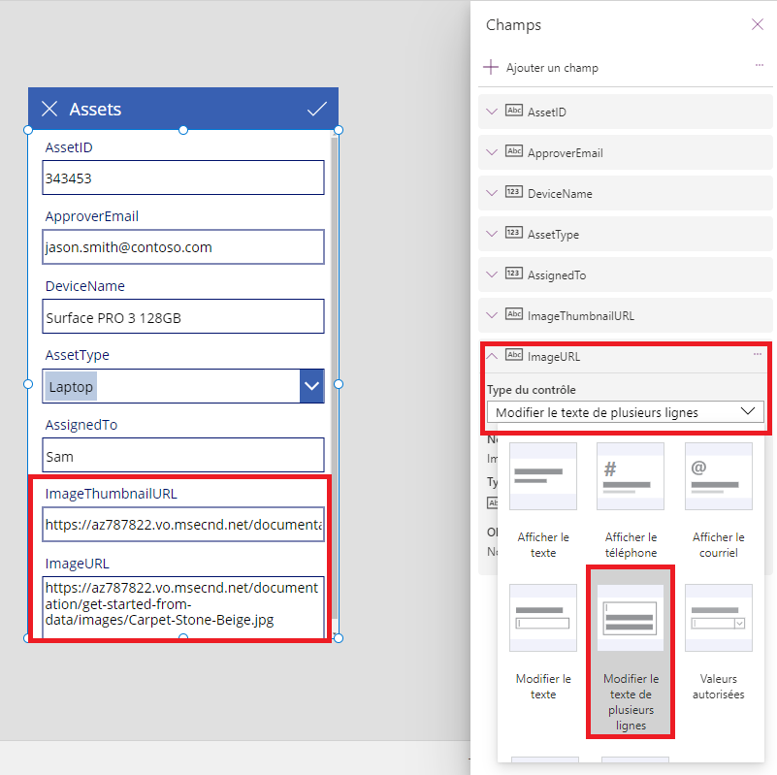
Task: Click the AssetID label in the form
Action: coord(69,147)
